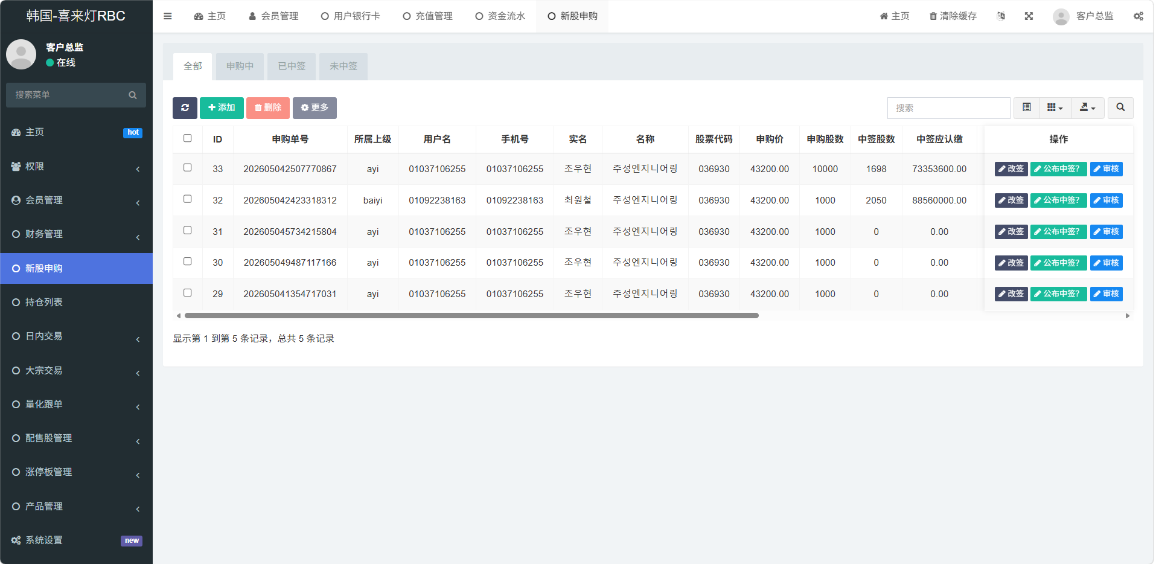The height and width of the screenshot is (564, 1156).
Task: Click 改签 button for ID 31
Action: 1011,232
